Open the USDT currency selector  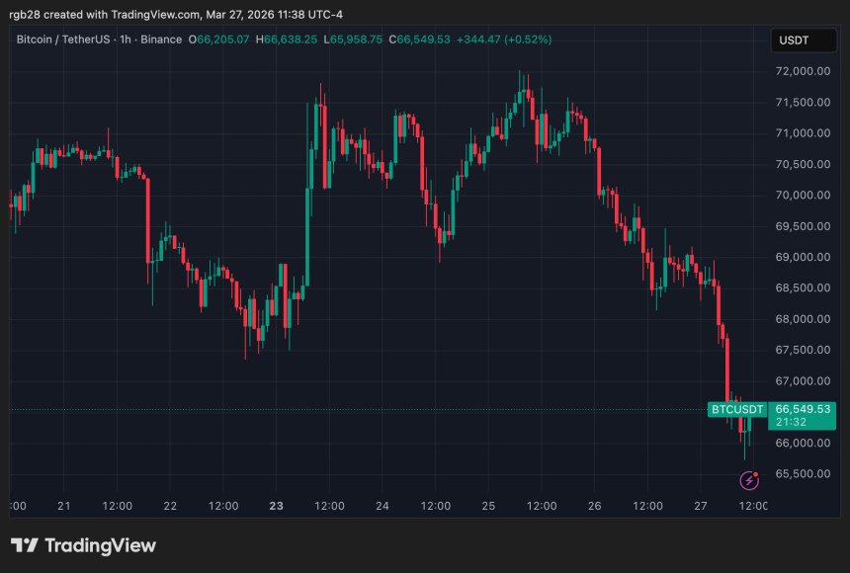(804, 41)
